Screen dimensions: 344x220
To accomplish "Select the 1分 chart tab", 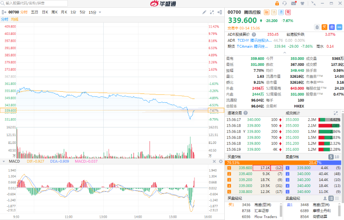I will click(73, 12).
